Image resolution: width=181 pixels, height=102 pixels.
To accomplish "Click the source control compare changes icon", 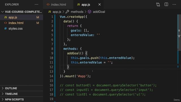I will click(x=158, y=5).
